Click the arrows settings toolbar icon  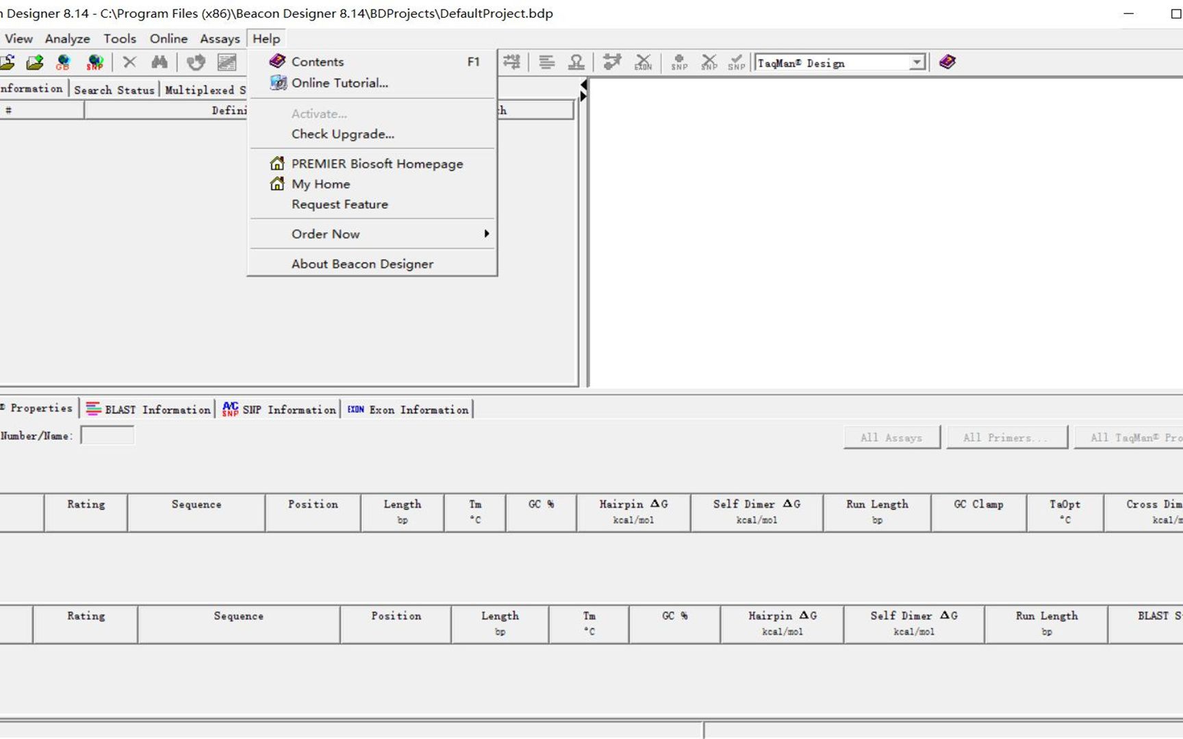511,62
